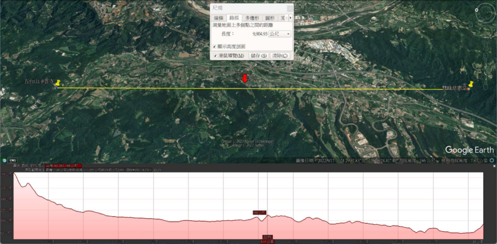The image size is (497, 244).
Task: Toggle the 滑鼠導覽(M) checkbox
Action: 215,56
